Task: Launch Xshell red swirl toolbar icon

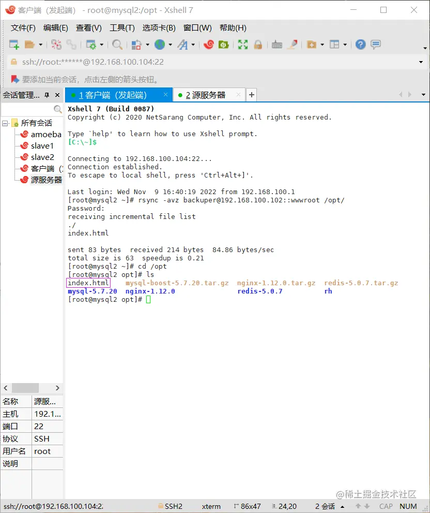Action: pos(208,45)
